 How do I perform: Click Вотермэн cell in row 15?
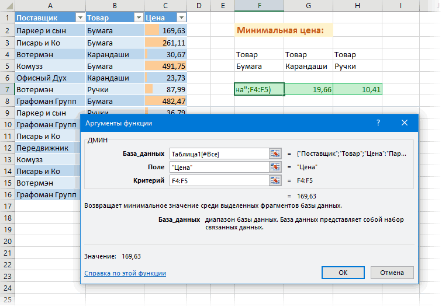pos(47,183)
